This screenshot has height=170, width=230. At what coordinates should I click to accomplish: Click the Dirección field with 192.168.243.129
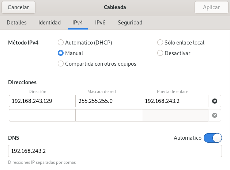pos(42,101)
